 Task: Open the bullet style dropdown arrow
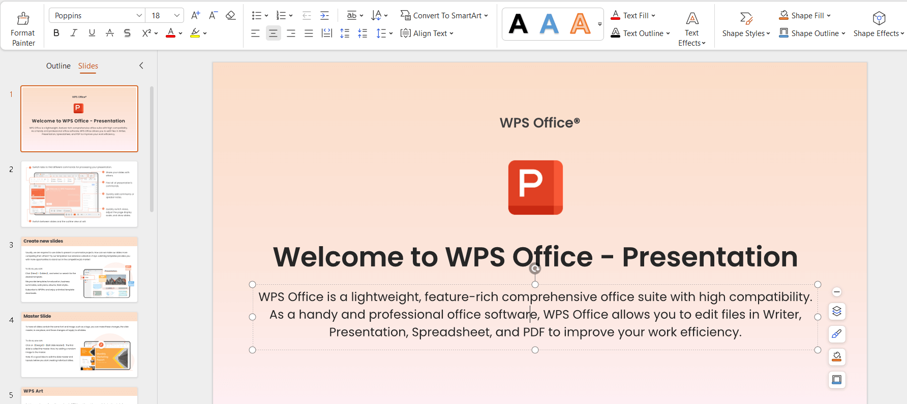pyautogui.click(x=266, y=16)
